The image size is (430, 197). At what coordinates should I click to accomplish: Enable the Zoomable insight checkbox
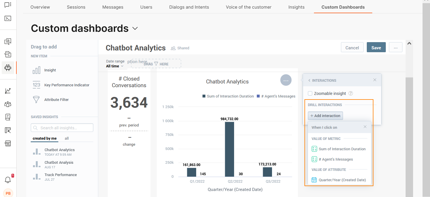tap(310, 93)
